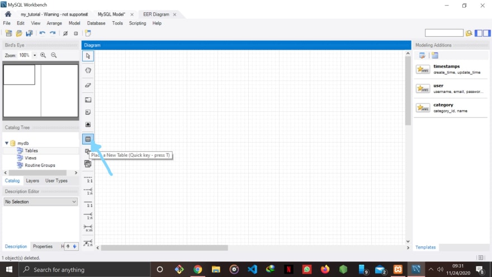Viewport: 492px width, 277px height.
Task: Switch to the my_tutorial connection tab
Action: click(54, 15)
